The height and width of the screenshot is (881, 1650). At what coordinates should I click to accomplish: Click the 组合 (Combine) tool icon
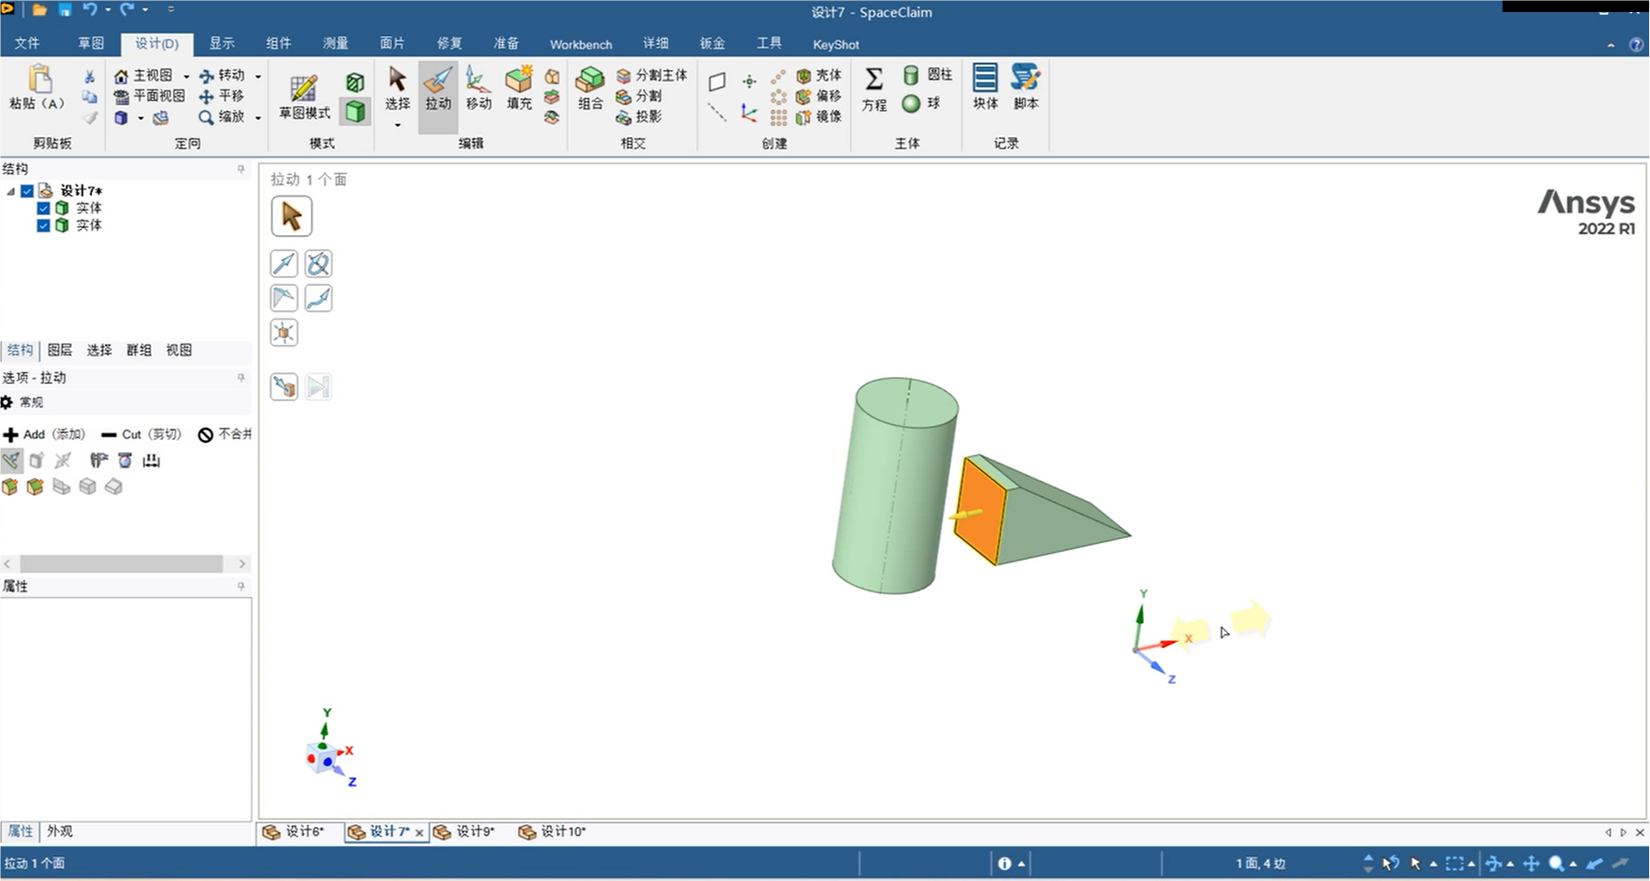[x=590, y=89]
